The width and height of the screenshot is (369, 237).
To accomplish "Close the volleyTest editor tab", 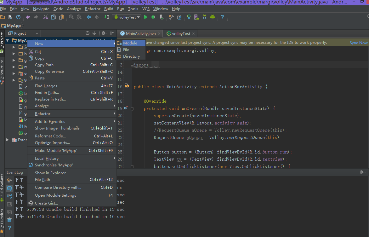I will click(193, 33).
